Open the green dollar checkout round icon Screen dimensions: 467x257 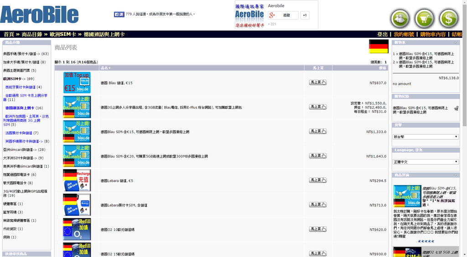pos(449,18)
